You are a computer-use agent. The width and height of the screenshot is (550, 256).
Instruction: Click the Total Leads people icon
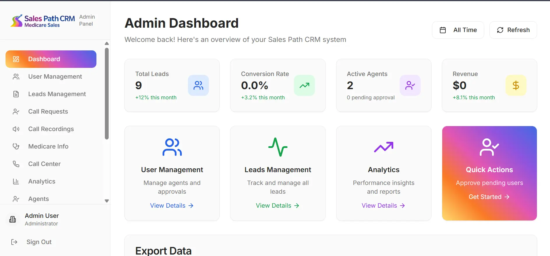[x=198, y=85]
